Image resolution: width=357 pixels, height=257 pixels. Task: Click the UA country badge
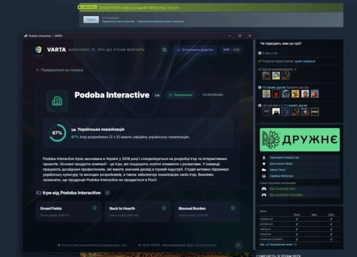tap(157, 95)
